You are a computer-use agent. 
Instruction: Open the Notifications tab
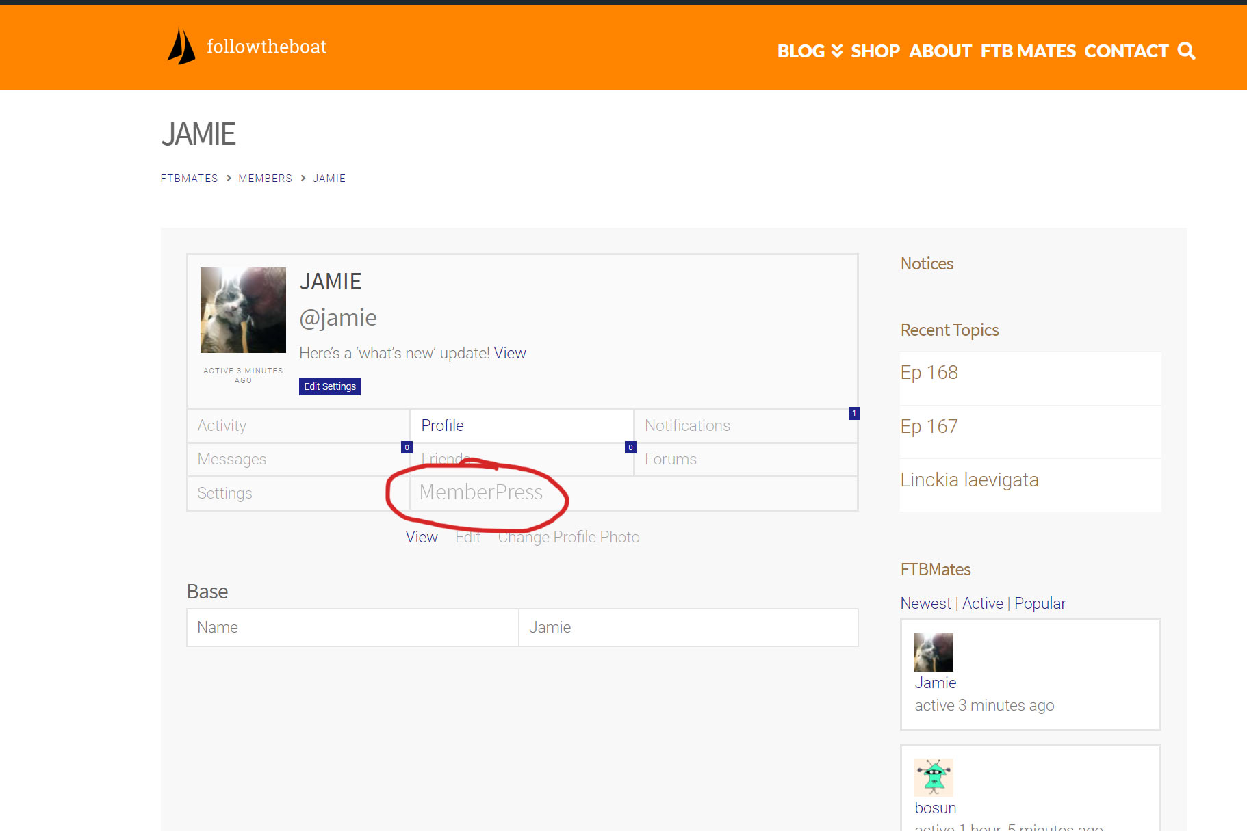pyautogui.click(x=746, y=425)
